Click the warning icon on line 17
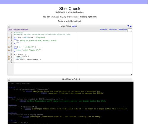The width and height of the screenshot is (148, 124). pos(9,58)
